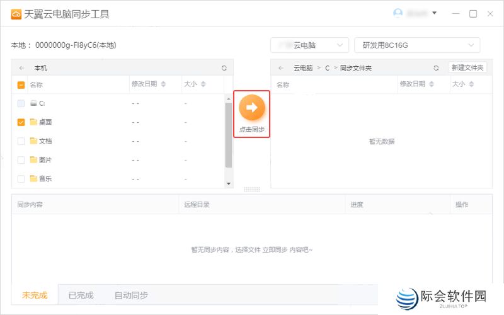Check the 文档 folder checkbox

coord(21,141)
